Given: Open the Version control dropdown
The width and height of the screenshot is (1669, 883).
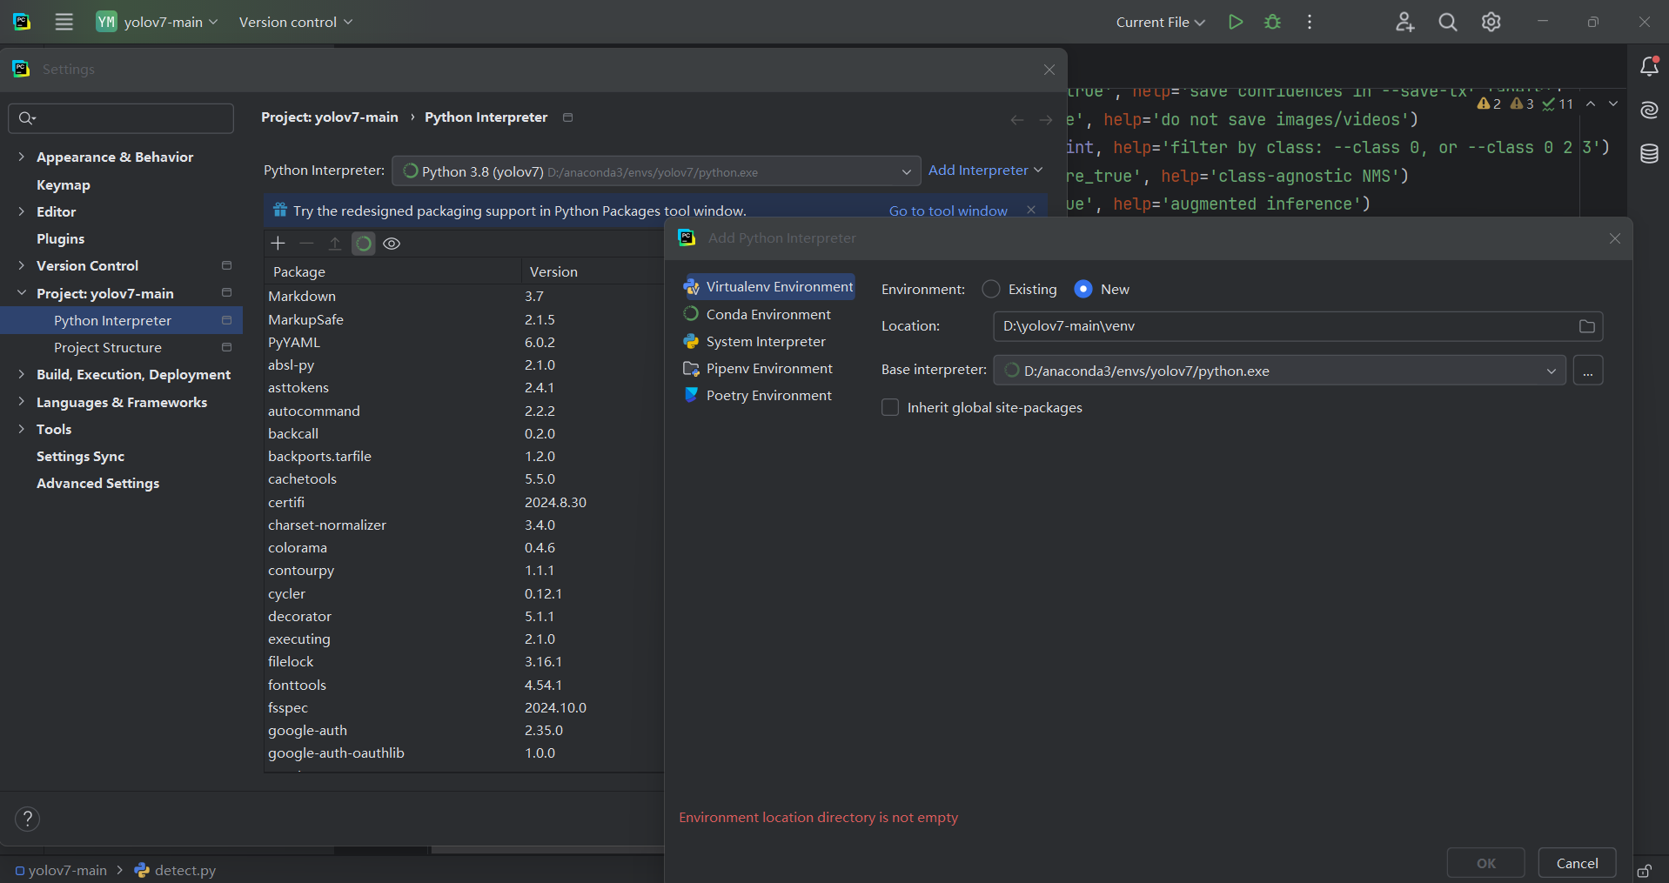Looking at the screenshot, I should [296, 22].
